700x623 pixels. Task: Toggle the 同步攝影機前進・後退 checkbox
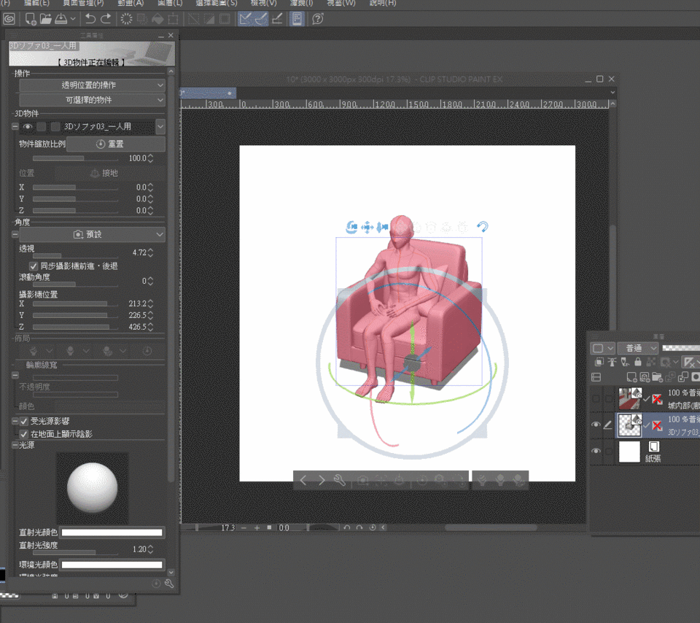point(34,266)
